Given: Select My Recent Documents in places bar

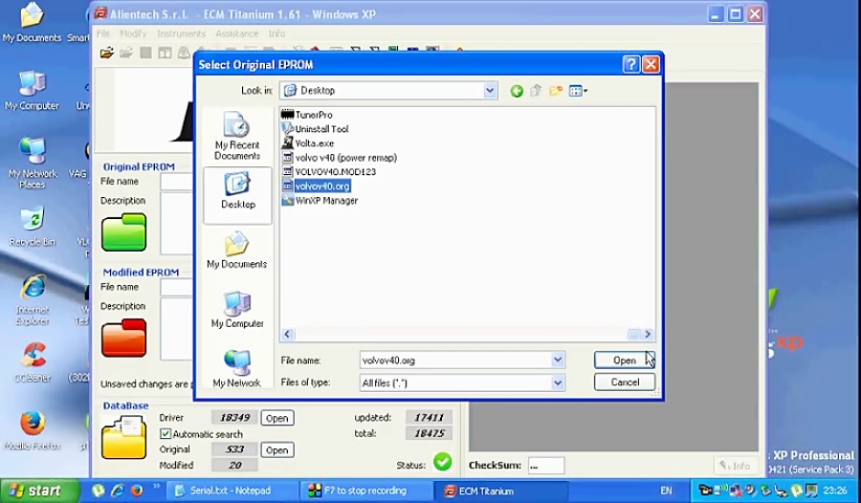Looking at the screenshot, I should pos(237,136).
